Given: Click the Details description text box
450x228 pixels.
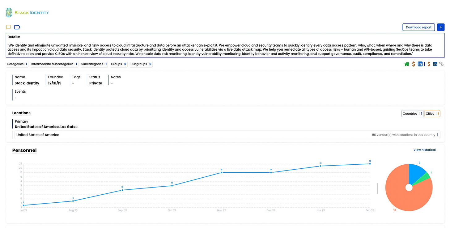Looking at the screenshot, I should [225, 45].
